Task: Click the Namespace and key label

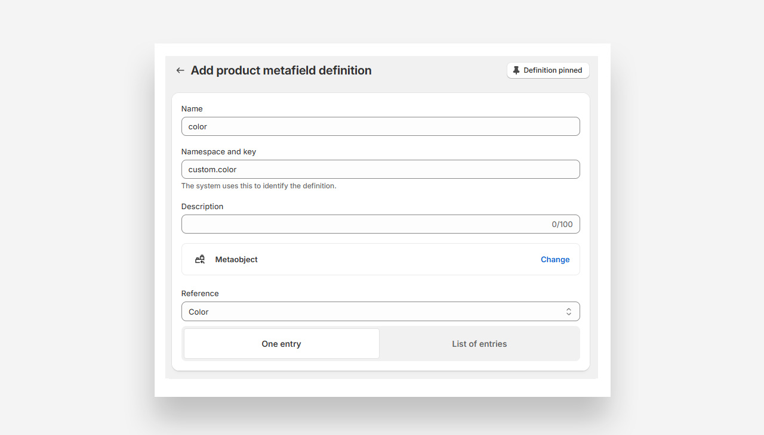Action: tap(218, 152)
